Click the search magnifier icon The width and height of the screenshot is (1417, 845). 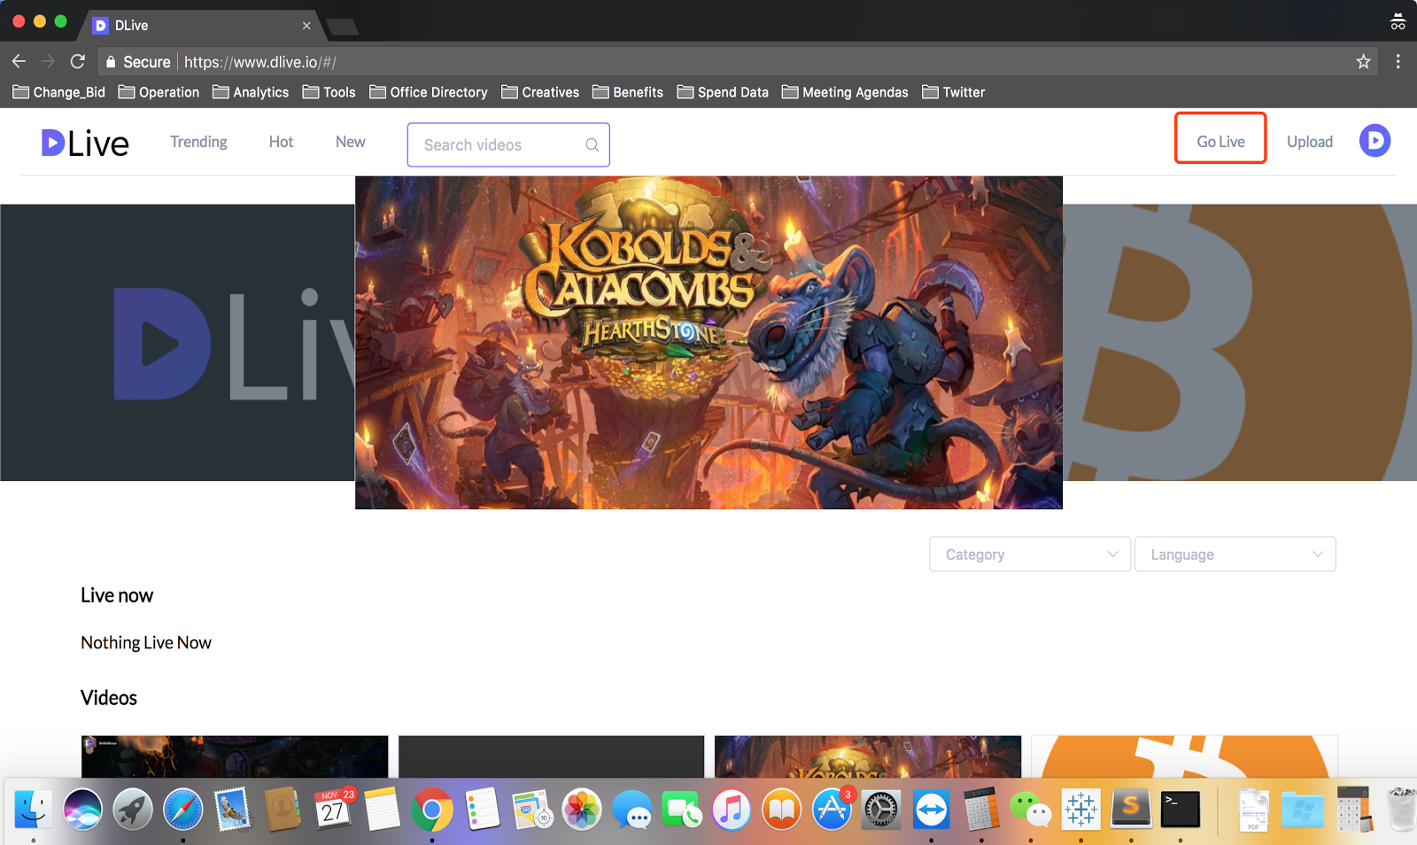[x=592, y=145]
